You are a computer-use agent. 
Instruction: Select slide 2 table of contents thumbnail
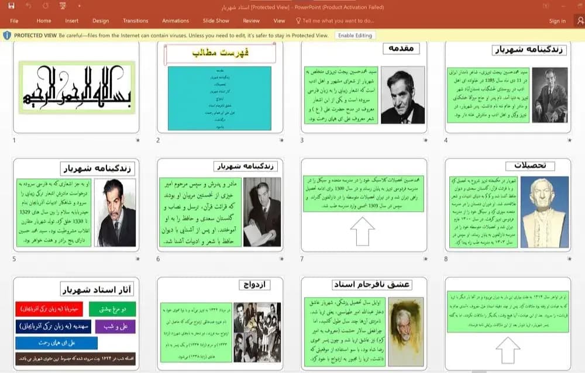pyautogui.click(x=220, y=87)
